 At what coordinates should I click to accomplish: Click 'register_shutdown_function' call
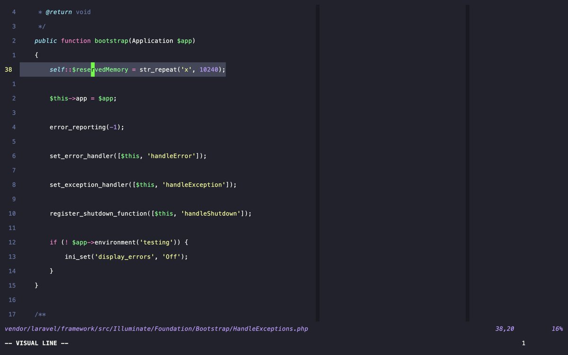pyautogui.click(x=98, y=213)
